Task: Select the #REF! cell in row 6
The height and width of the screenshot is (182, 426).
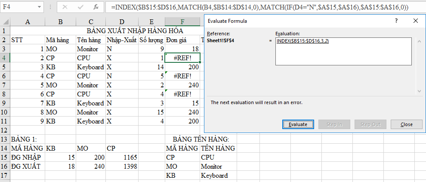Action: click(x=182, y=76)
